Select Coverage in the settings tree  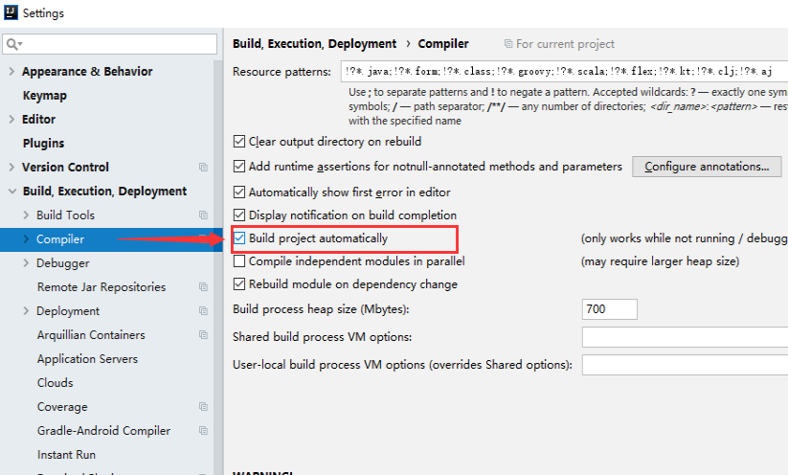coord(62,407)
